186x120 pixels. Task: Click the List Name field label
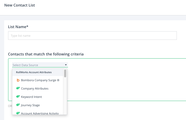click(18, 27)
